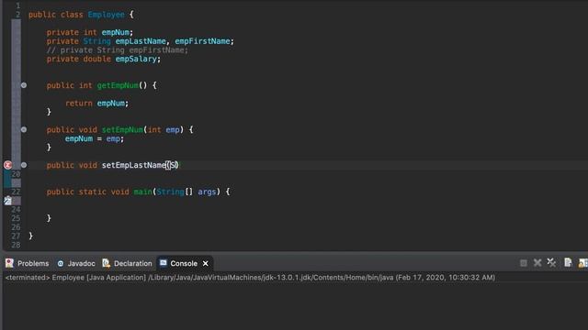Click the Console tab monitor icon
588x330 pixels.
[x=164, y=263]
